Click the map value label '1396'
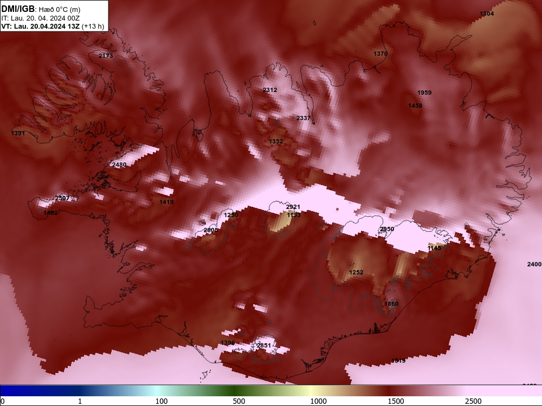This screenshot has height=406, width=542. point(228,343)
